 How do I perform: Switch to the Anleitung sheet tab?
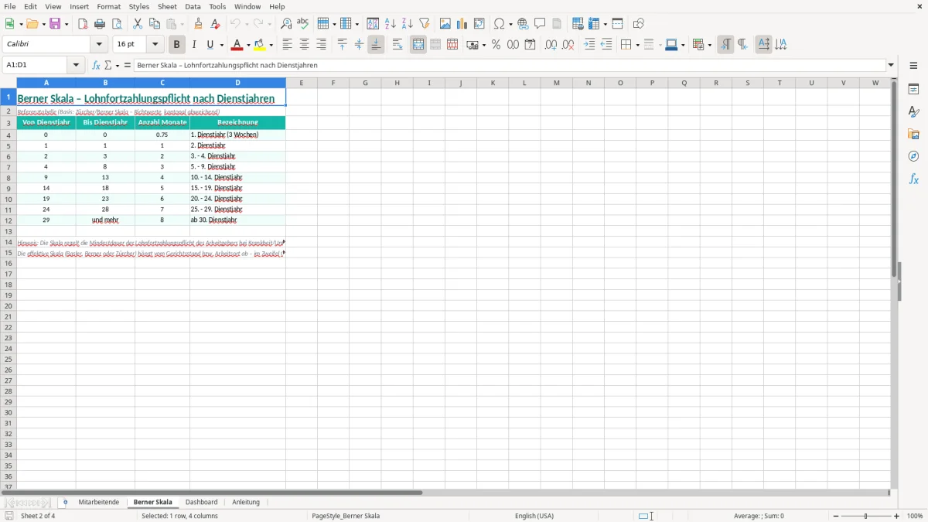(x=246, y=502)
